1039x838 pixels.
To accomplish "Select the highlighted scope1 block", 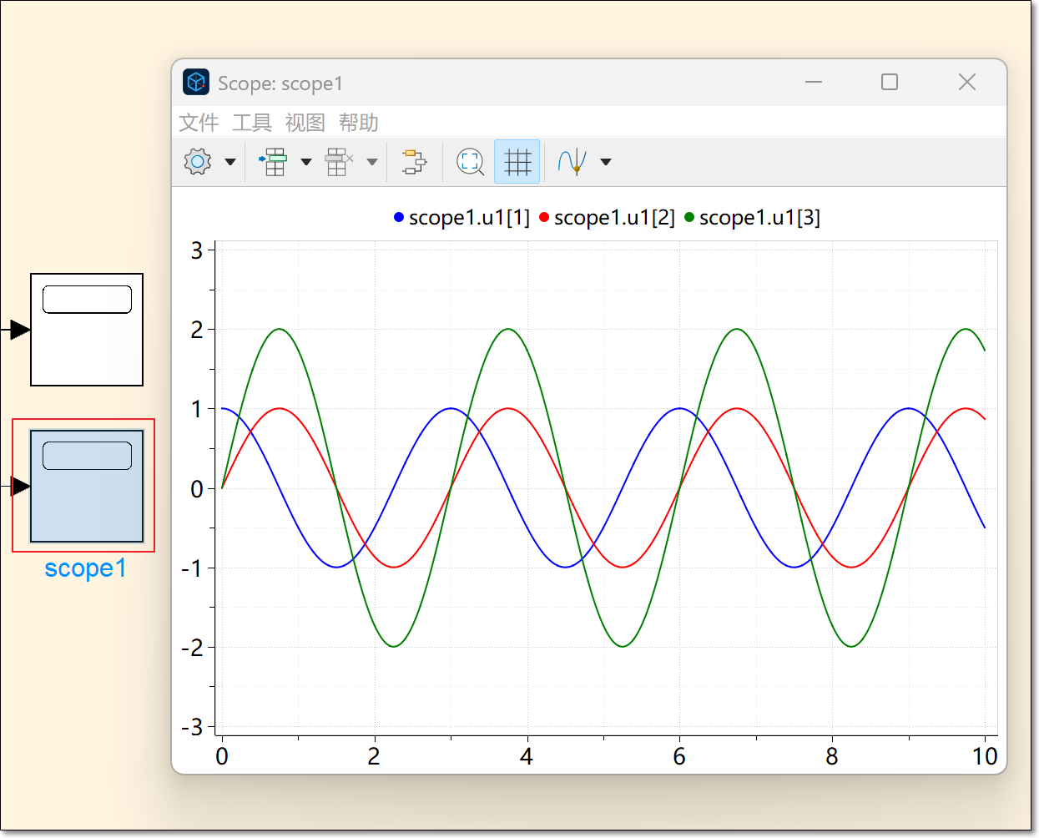I will click(x=87, y=486).
